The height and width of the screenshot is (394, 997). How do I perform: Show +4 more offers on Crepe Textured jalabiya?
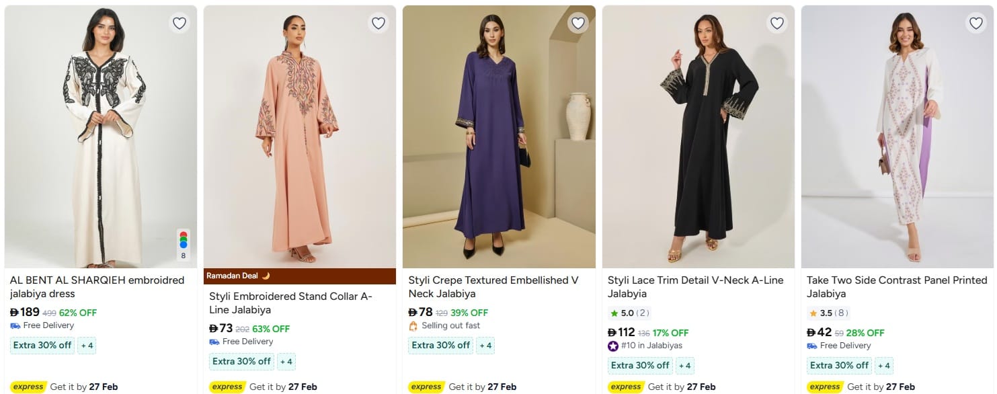tap(485, 346)
